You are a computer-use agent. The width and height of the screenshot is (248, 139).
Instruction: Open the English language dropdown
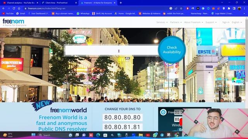[x=237, y=22]
